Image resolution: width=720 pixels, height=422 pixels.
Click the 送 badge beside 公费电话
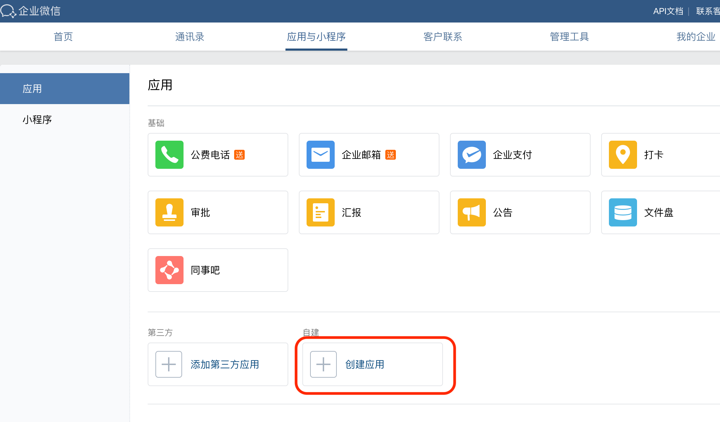[239, 155]
